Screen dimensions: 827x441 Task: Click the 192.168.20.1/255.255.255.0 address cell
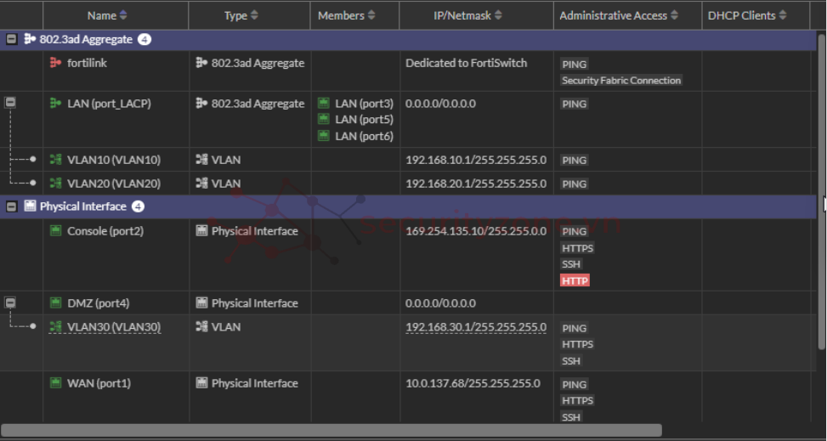point(476,184)
